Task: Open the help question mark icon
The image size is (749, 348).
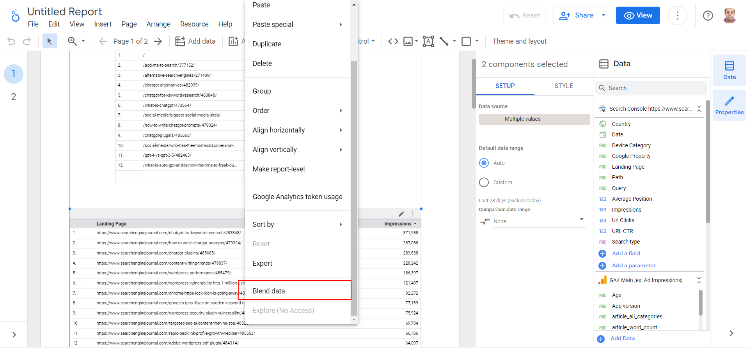Action: [708, 16]
